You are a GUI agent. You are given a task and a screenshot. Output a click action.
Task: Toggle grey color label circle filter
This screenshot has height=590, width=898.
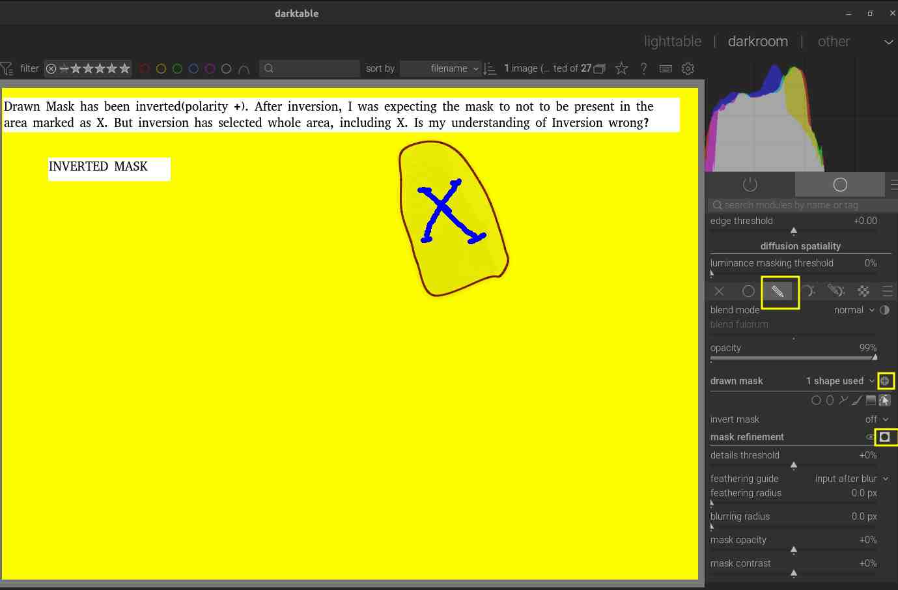coord(226,68)
